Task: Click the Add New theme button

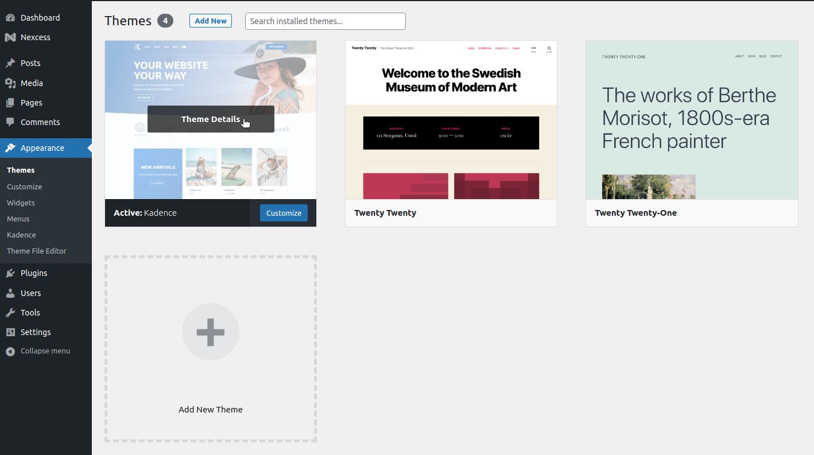Action: (x=210, y=21)
